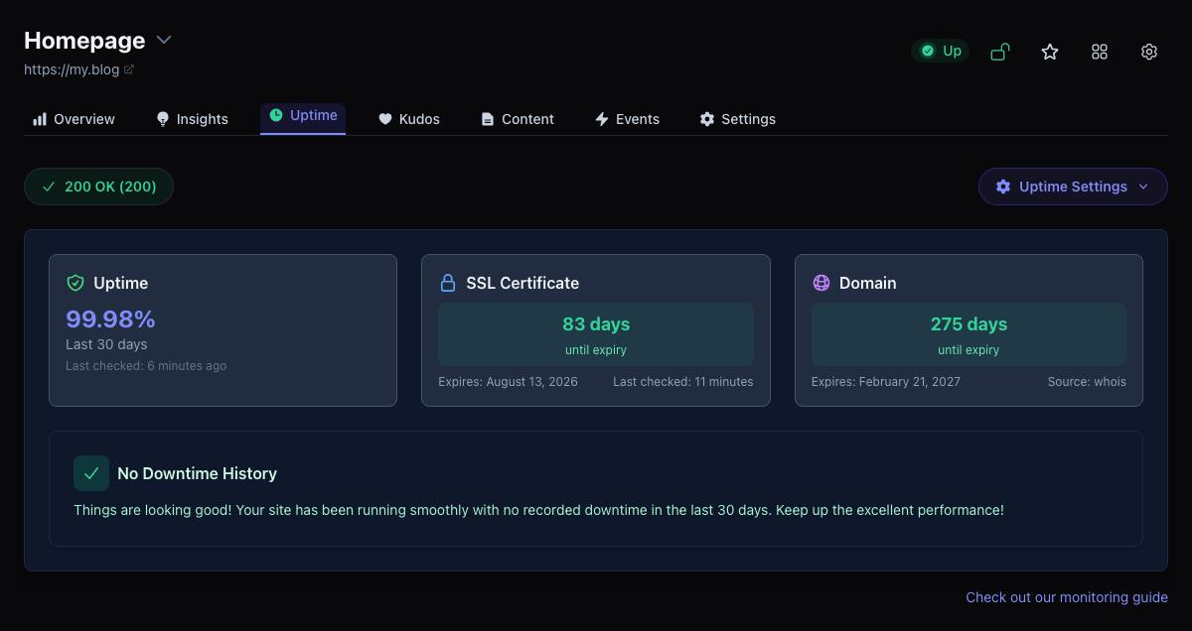Follow the monitoring guide link

coord(1067,597)
